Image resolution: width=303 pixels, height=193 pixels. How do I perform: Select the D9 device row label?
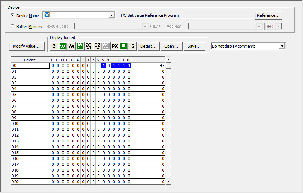pos(30,118)
